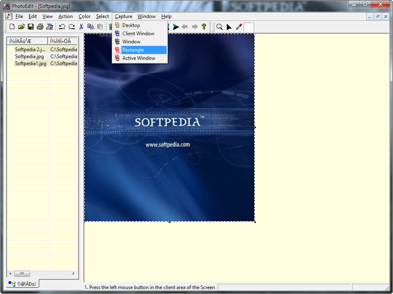Select the Softpedia 2.j... file row
The height and width of the screenshot is (294, 393).
(42, 50)
